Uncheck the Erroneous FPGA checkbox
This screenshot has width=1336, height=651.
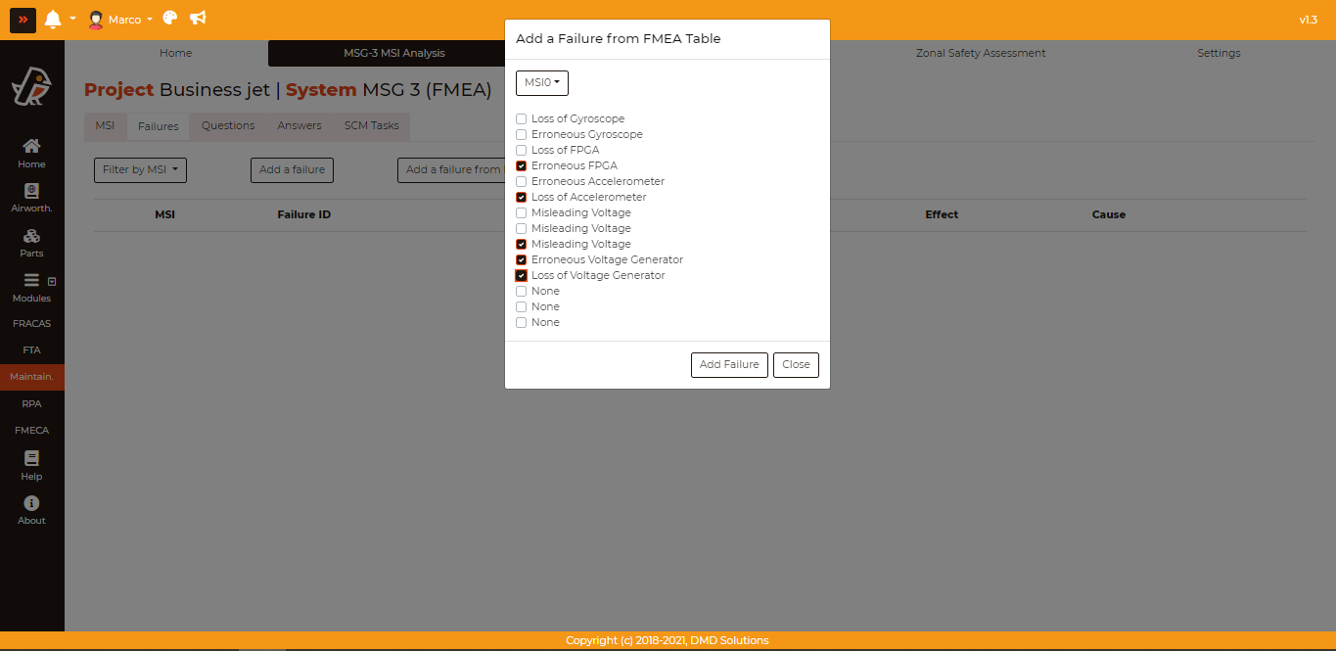tap(522, 166)
